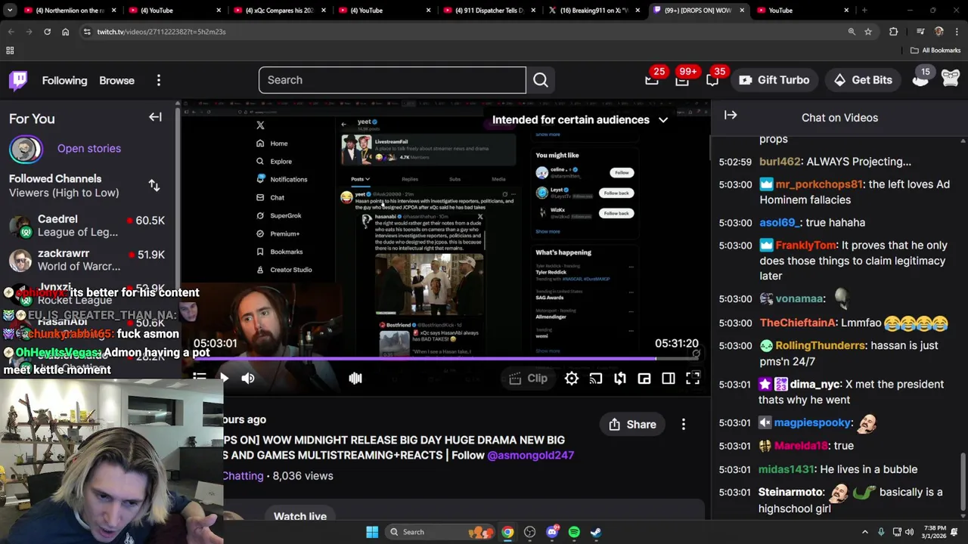
Task: Collapse the chat panel arrow
Action: (x=731, y=116)
